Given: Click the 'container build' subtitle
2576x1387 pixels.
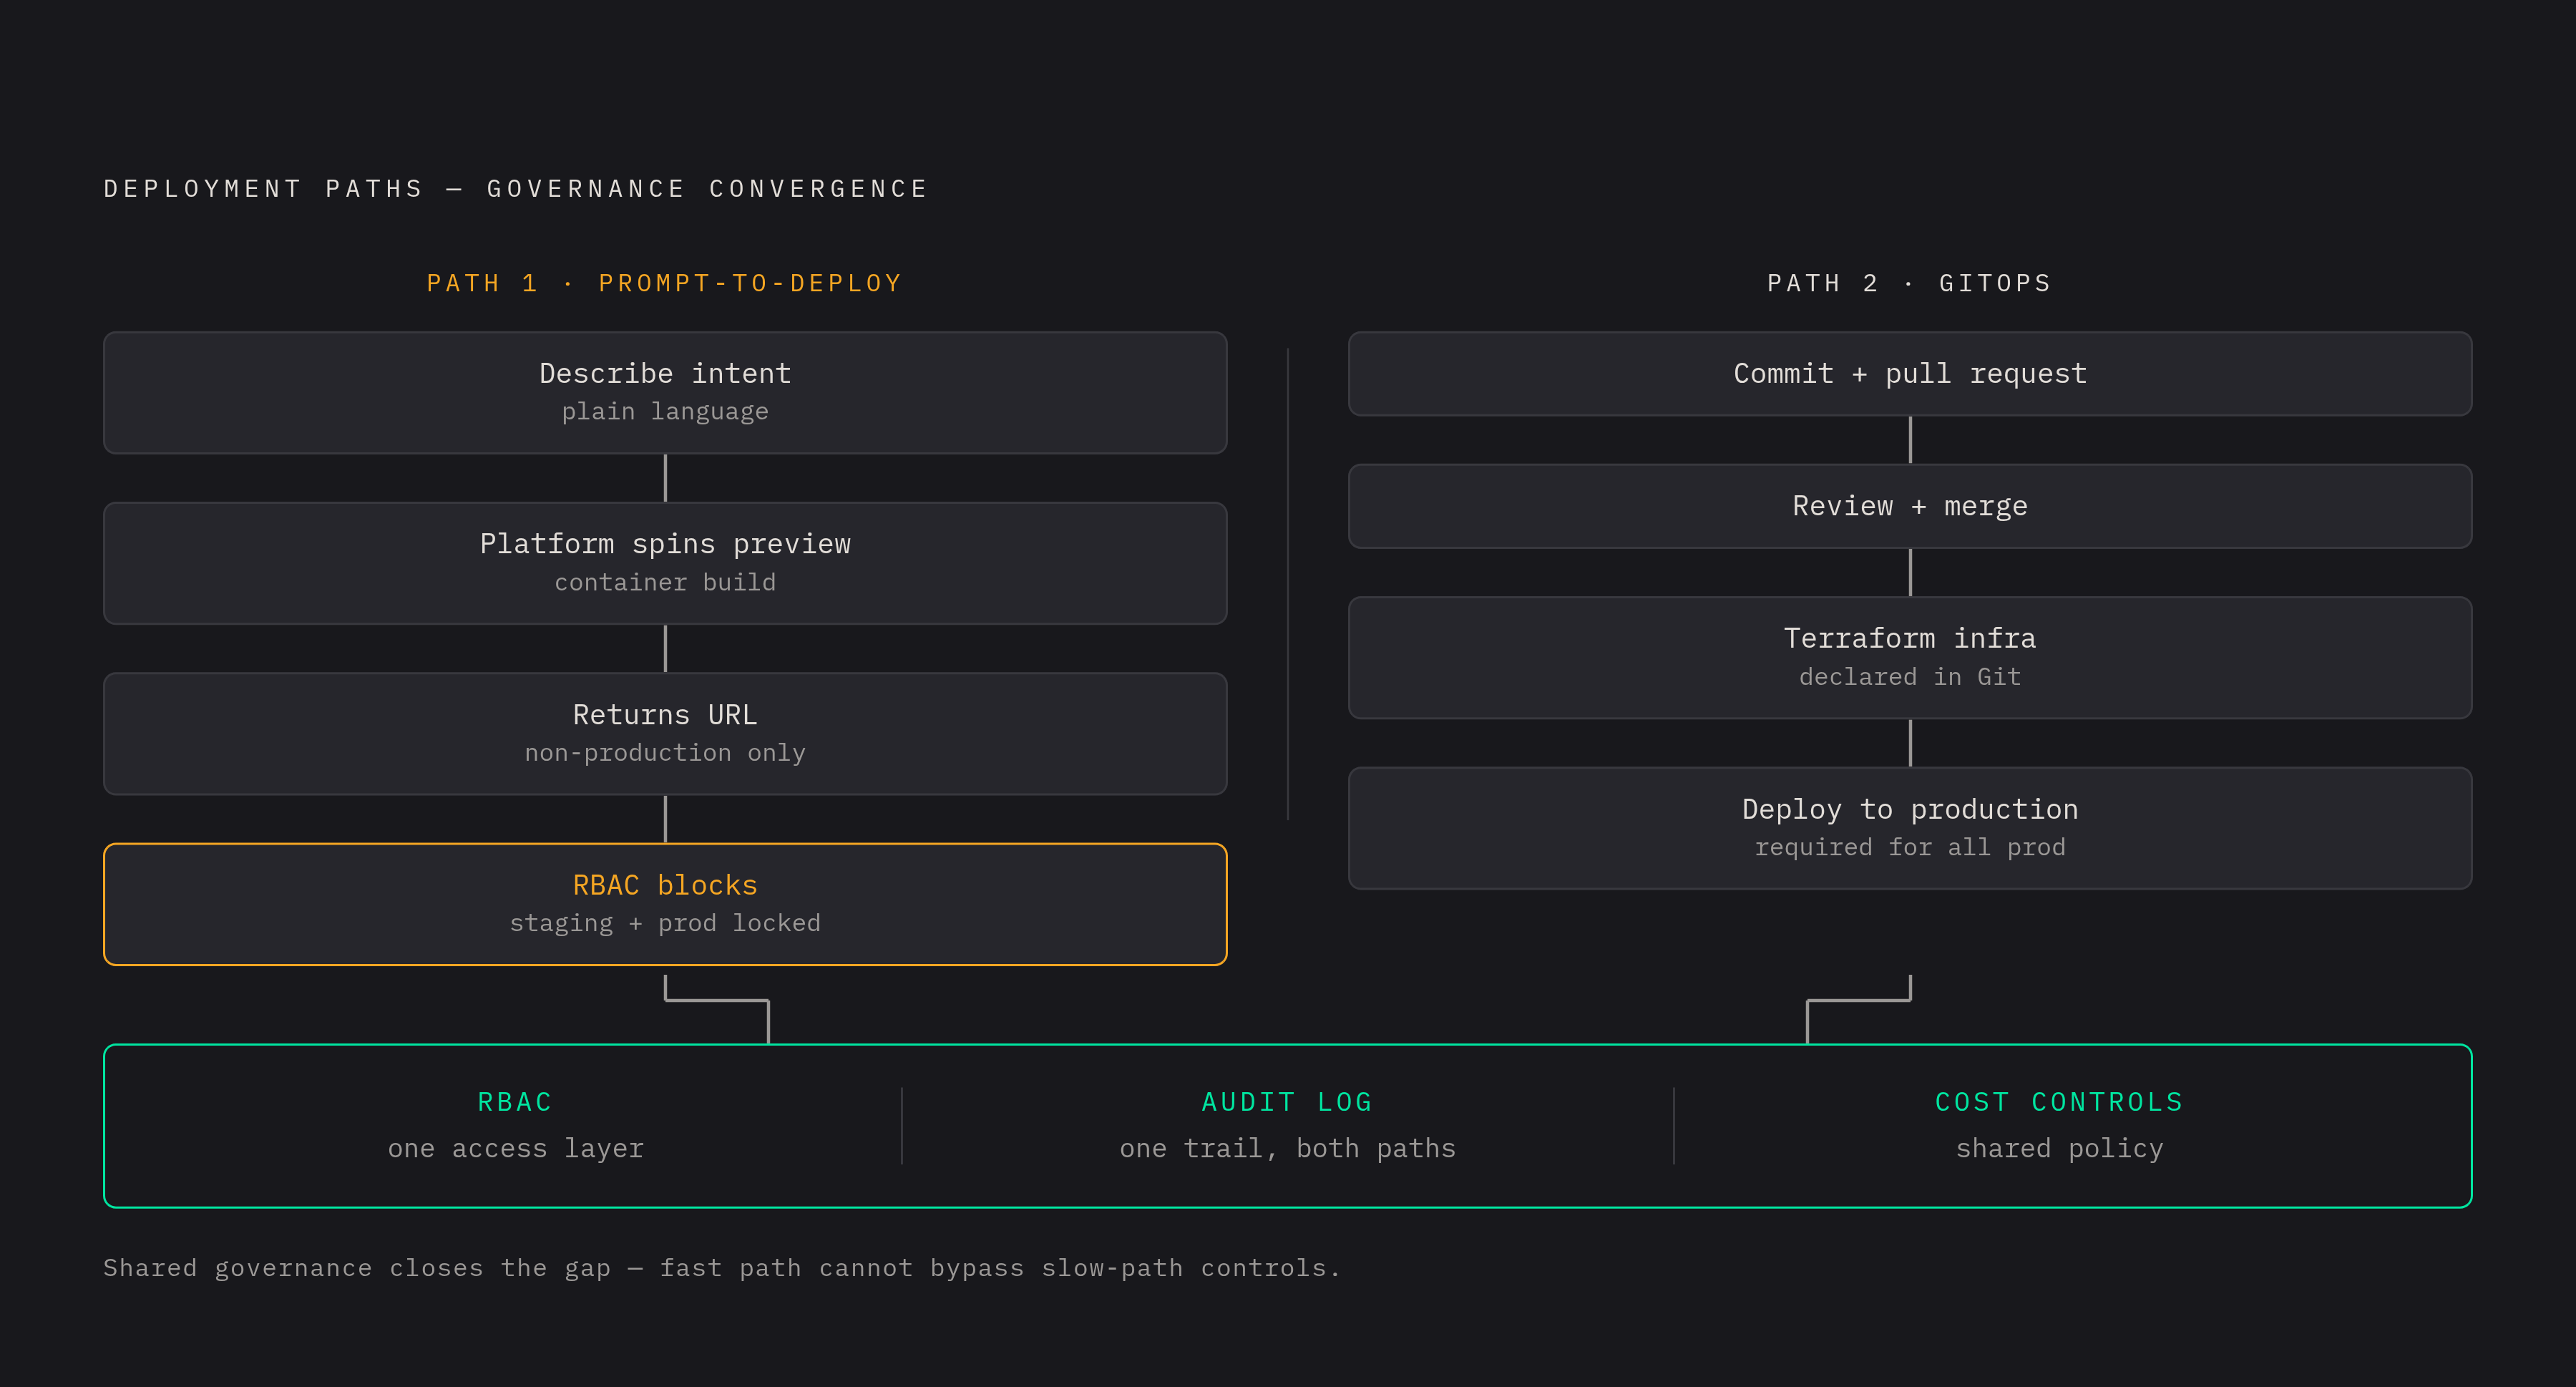Looking at the screenshot, I should [665, 582].
